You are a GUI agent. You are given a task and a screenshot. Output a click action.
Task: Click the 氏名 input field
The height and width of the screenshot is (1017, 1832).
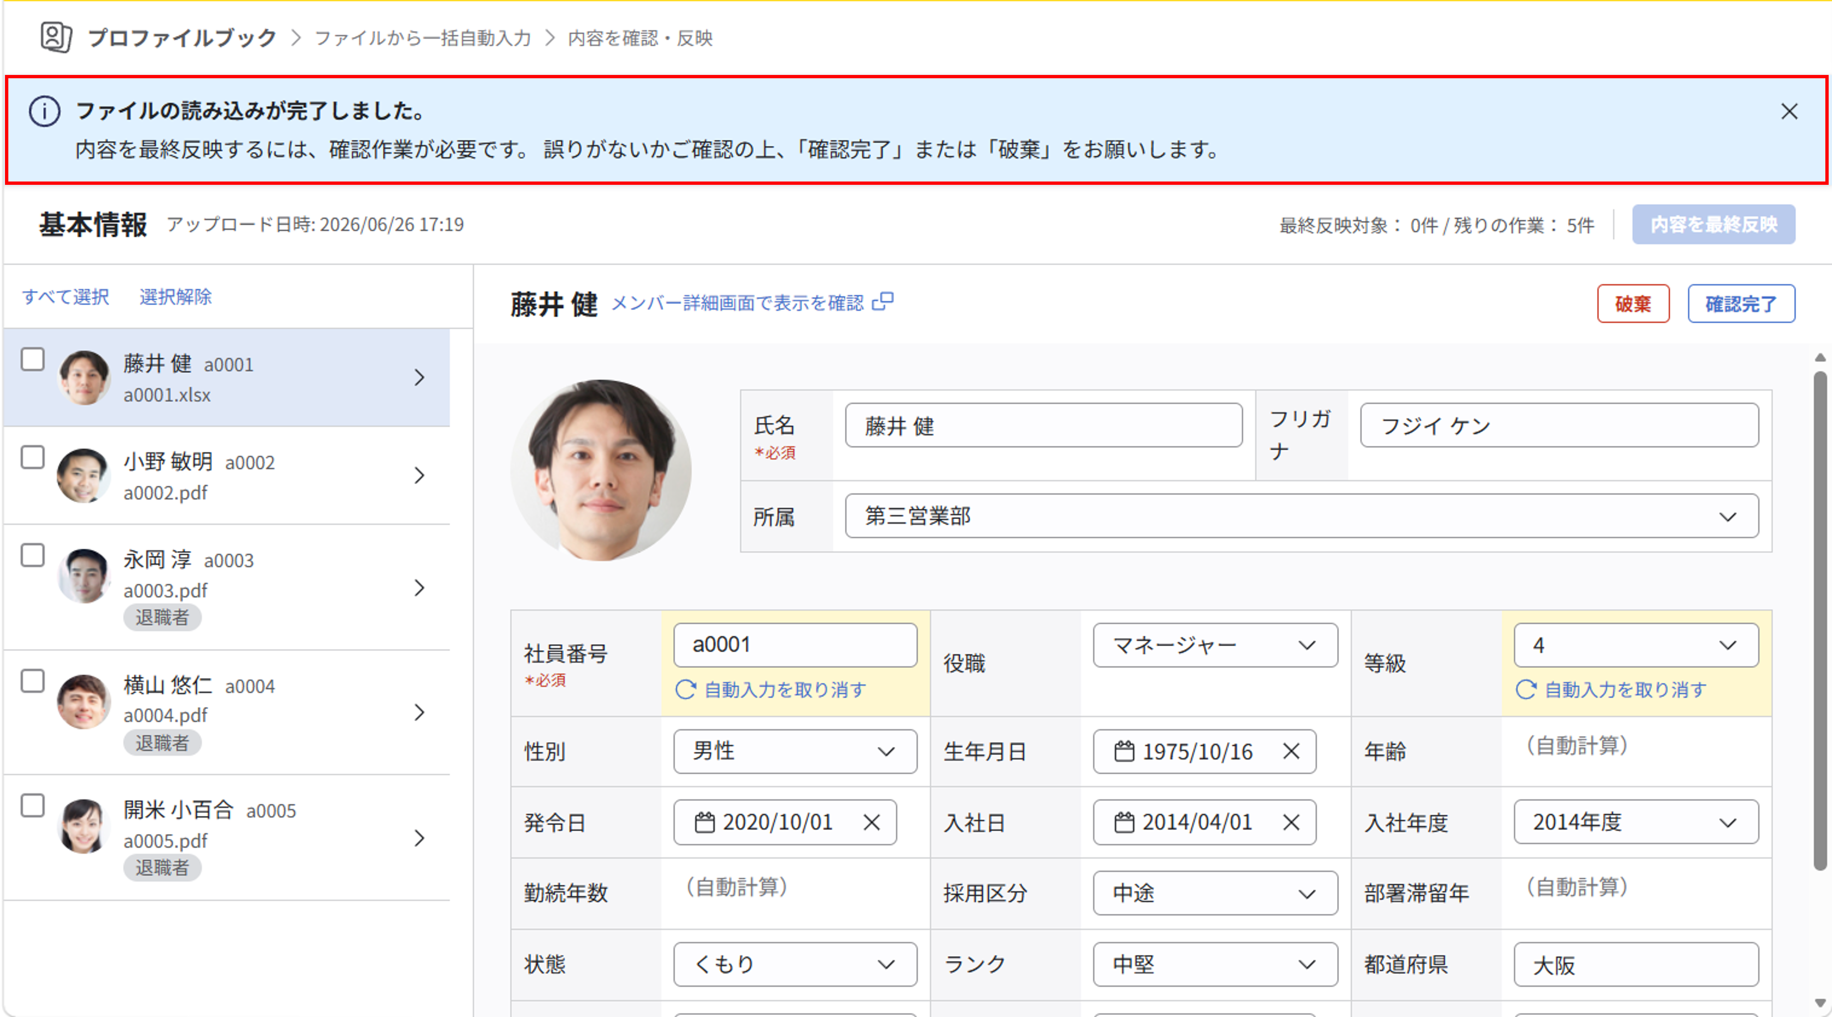coord(1043,425)
